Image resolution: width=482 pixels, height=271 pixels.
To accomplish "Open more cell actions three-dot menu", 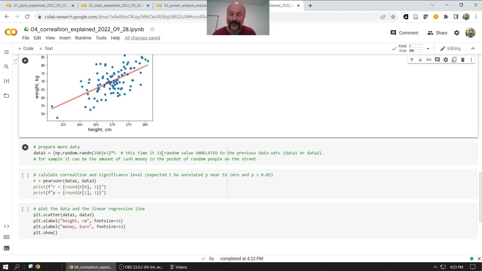I will (471, 60).
